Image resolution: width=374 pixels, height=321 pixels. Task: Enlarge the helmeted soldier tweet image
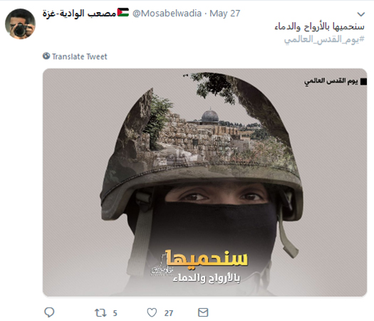click(204, 182)
